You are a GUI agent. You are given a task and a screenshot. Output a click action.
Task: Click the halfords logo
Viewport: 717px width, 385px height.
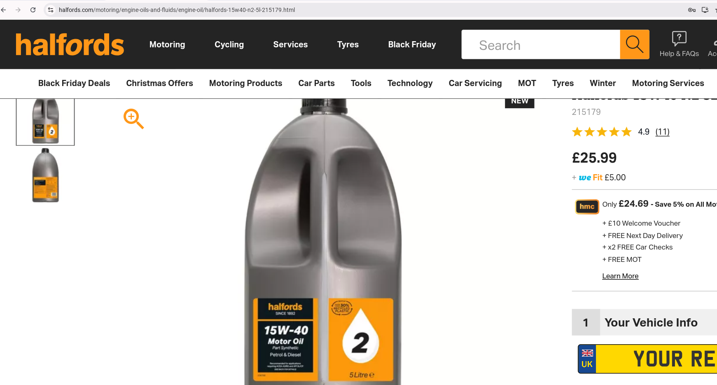click(70, 44)
